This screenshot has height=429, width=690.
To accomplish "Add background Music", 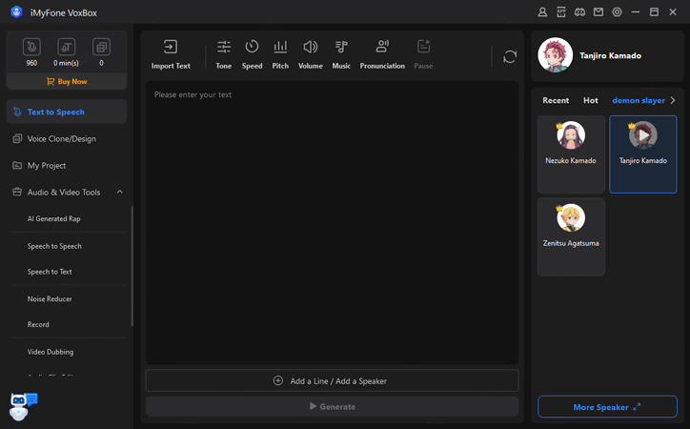I will point(341,54).
